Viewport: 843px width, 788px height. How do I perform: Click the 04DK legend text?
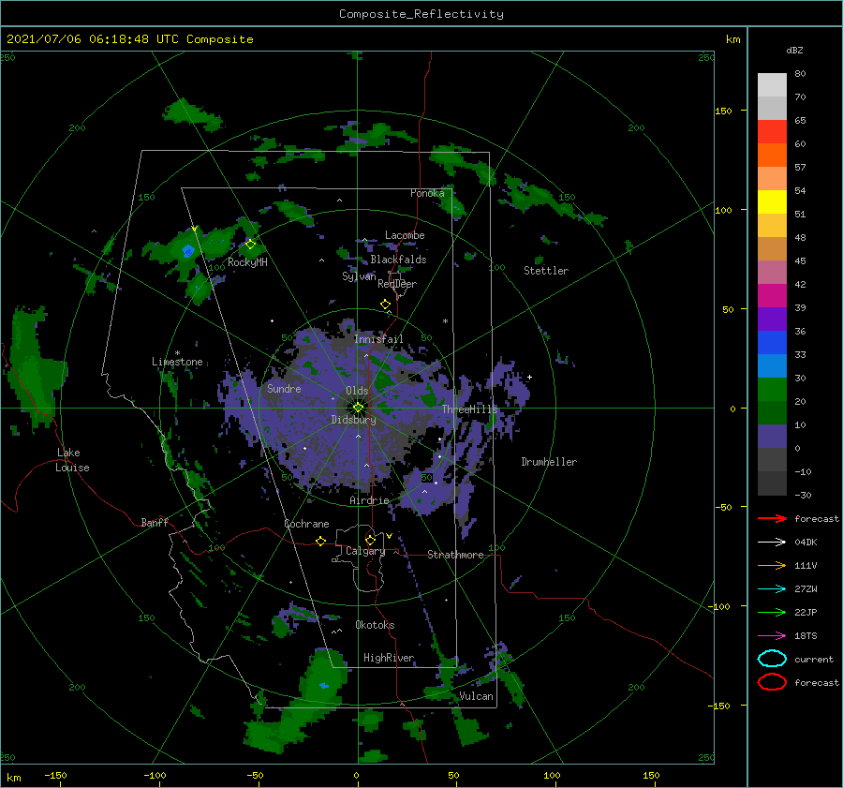coord(806,543)
